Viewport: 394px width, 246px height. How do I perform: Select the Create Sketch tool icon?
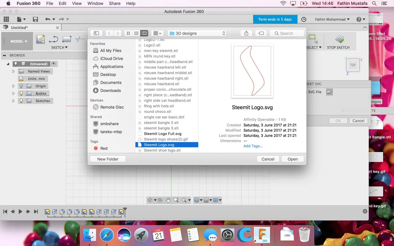pyautogui.click(x=40, y=39)
